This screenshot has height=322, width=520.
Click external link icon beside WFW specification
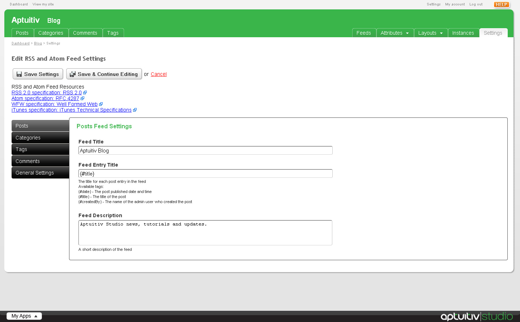(x=101, y=104)
